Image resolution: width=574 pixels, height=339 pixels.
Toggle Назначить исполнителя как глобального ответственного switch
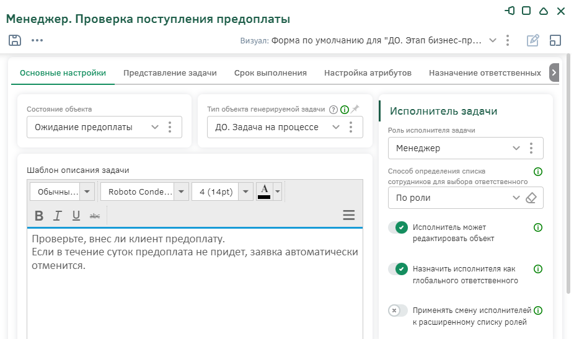(398, 269)
